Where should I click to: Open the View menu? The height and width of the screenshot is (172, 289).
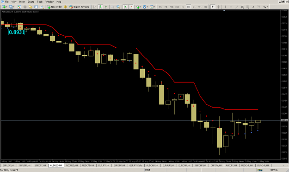click(14, 2)
